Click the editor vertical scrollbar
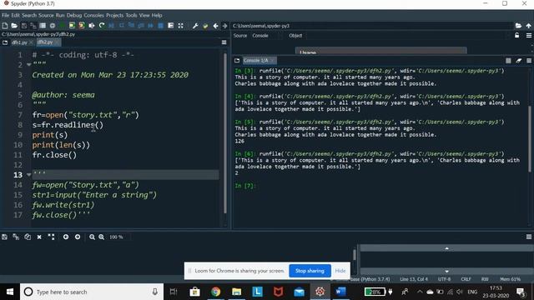This screenshot has height=300, width=534. point(225,133)
